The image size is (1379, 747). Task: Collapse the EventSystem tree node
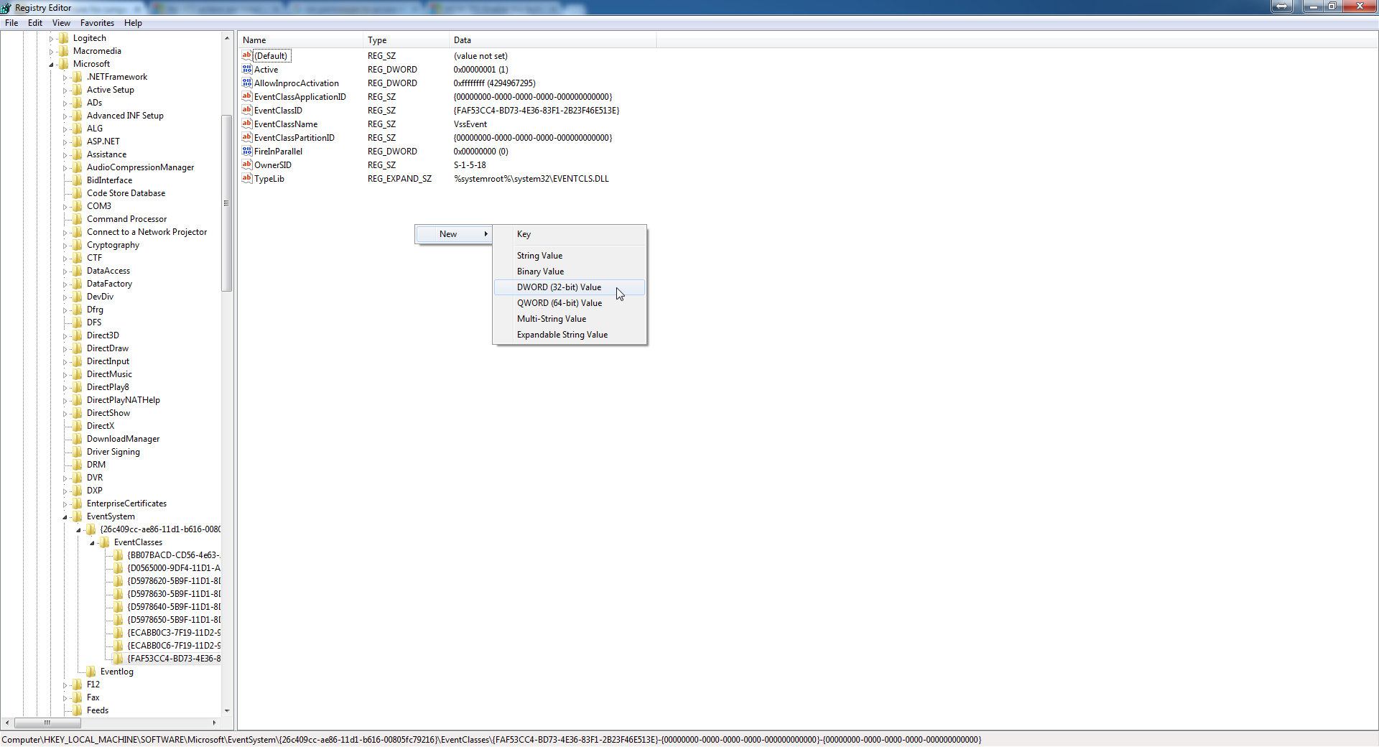(65, 517)
